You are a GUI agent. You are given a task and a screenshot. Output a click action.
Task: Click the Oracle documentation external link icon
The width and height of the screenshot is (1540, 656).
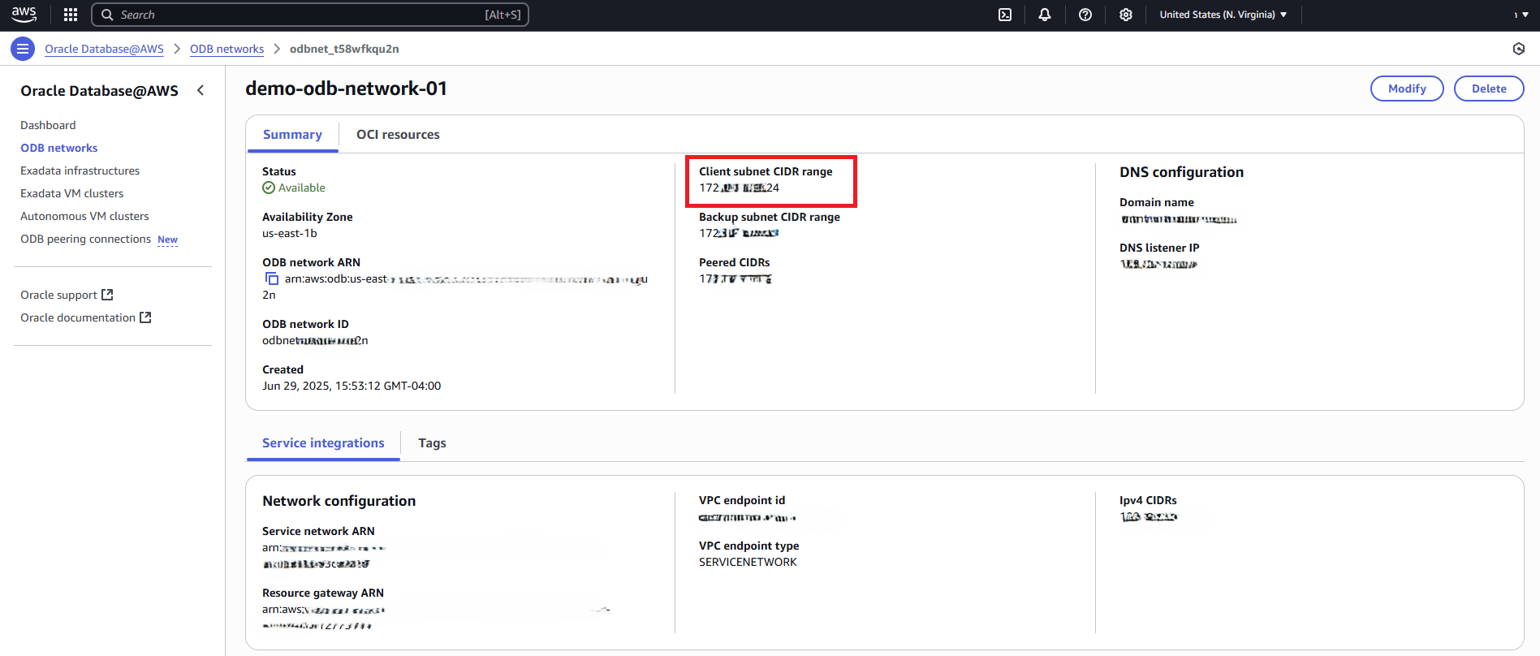tap(145, 317)
